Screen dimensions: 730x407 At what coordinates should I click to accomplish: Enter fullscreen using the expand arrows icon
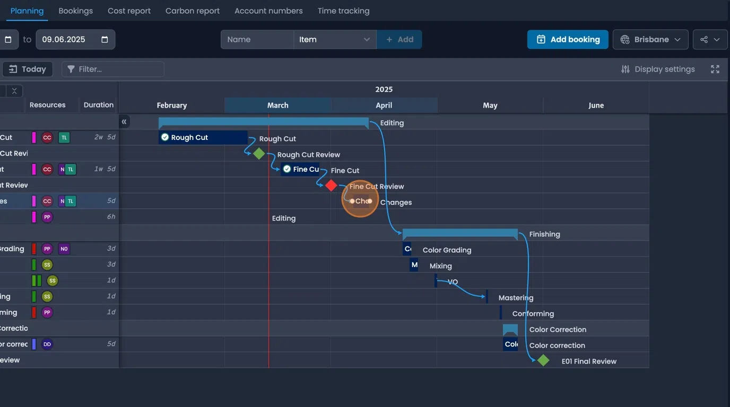(715, 69)
